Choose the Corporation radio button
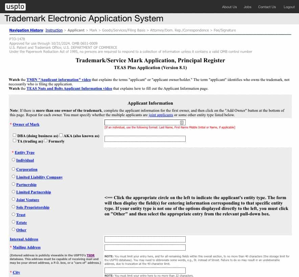This screenshot has width=299, height=277. 13,169
